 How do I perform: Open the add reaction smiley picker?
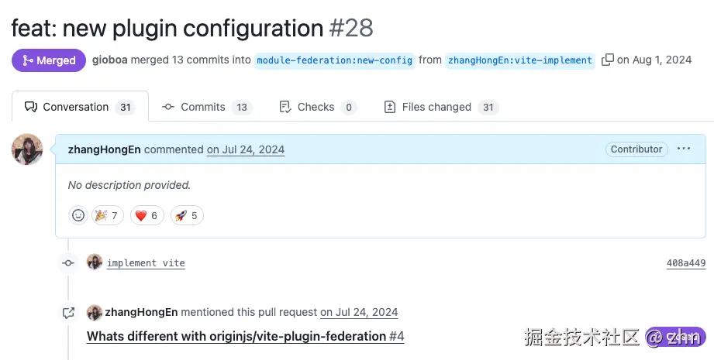pos(78,216)
